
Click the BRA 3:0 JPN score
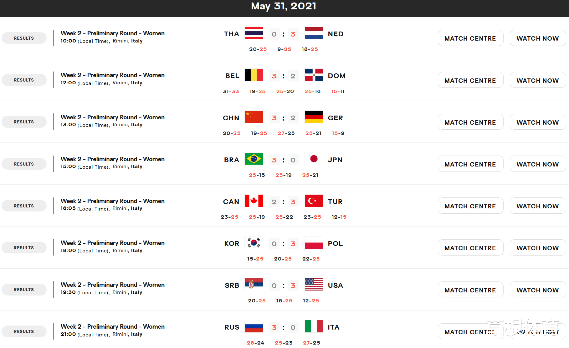(x=283, y=160)
